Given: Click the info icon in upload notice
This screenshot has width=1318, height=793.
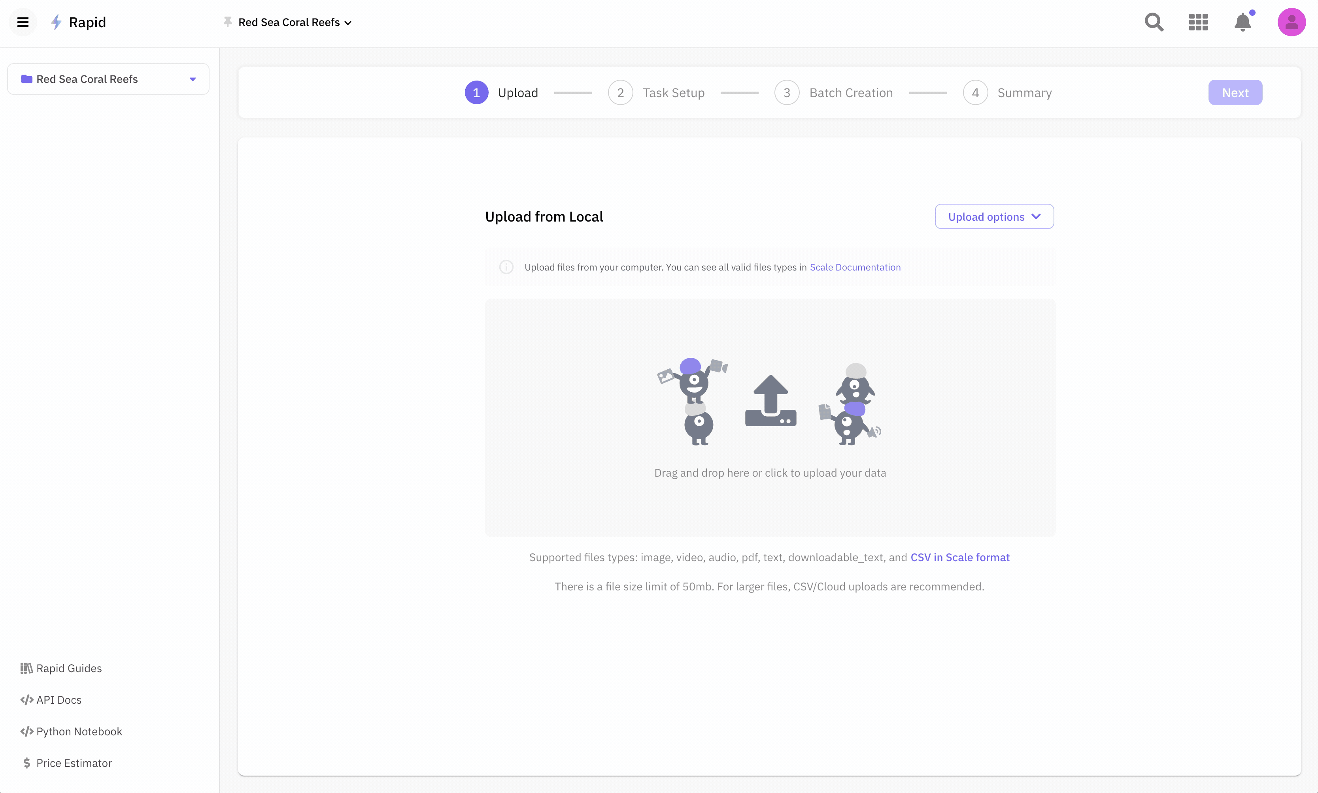Looking at the screenshot, I should tap(506, 267).
